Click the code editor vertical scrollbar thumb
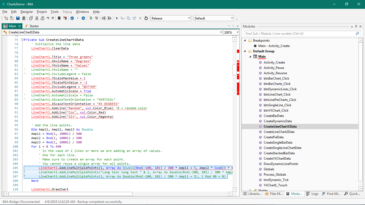 click(235, 70)
